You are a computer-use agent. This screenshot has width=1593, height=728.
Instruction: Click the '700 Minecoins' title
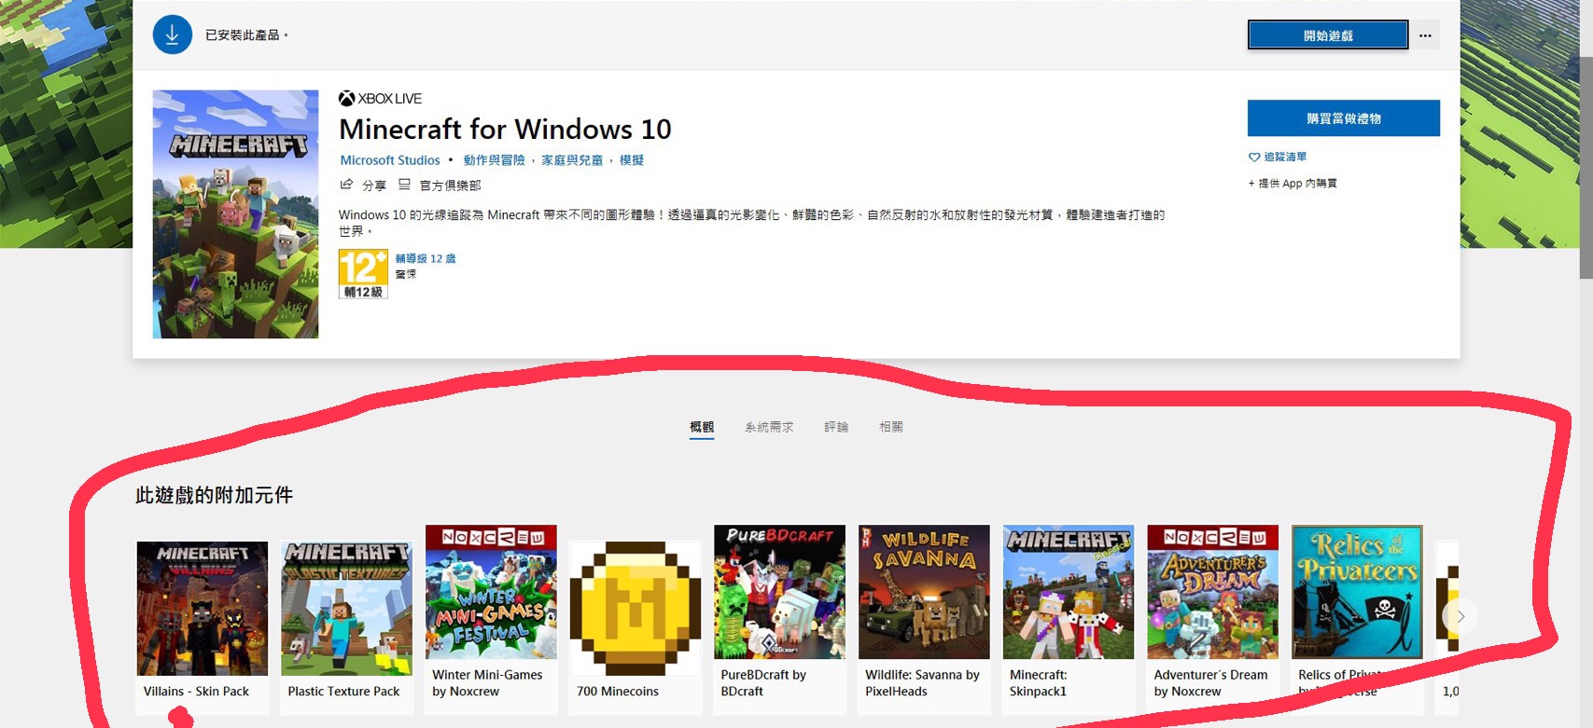tap(618, 692)
